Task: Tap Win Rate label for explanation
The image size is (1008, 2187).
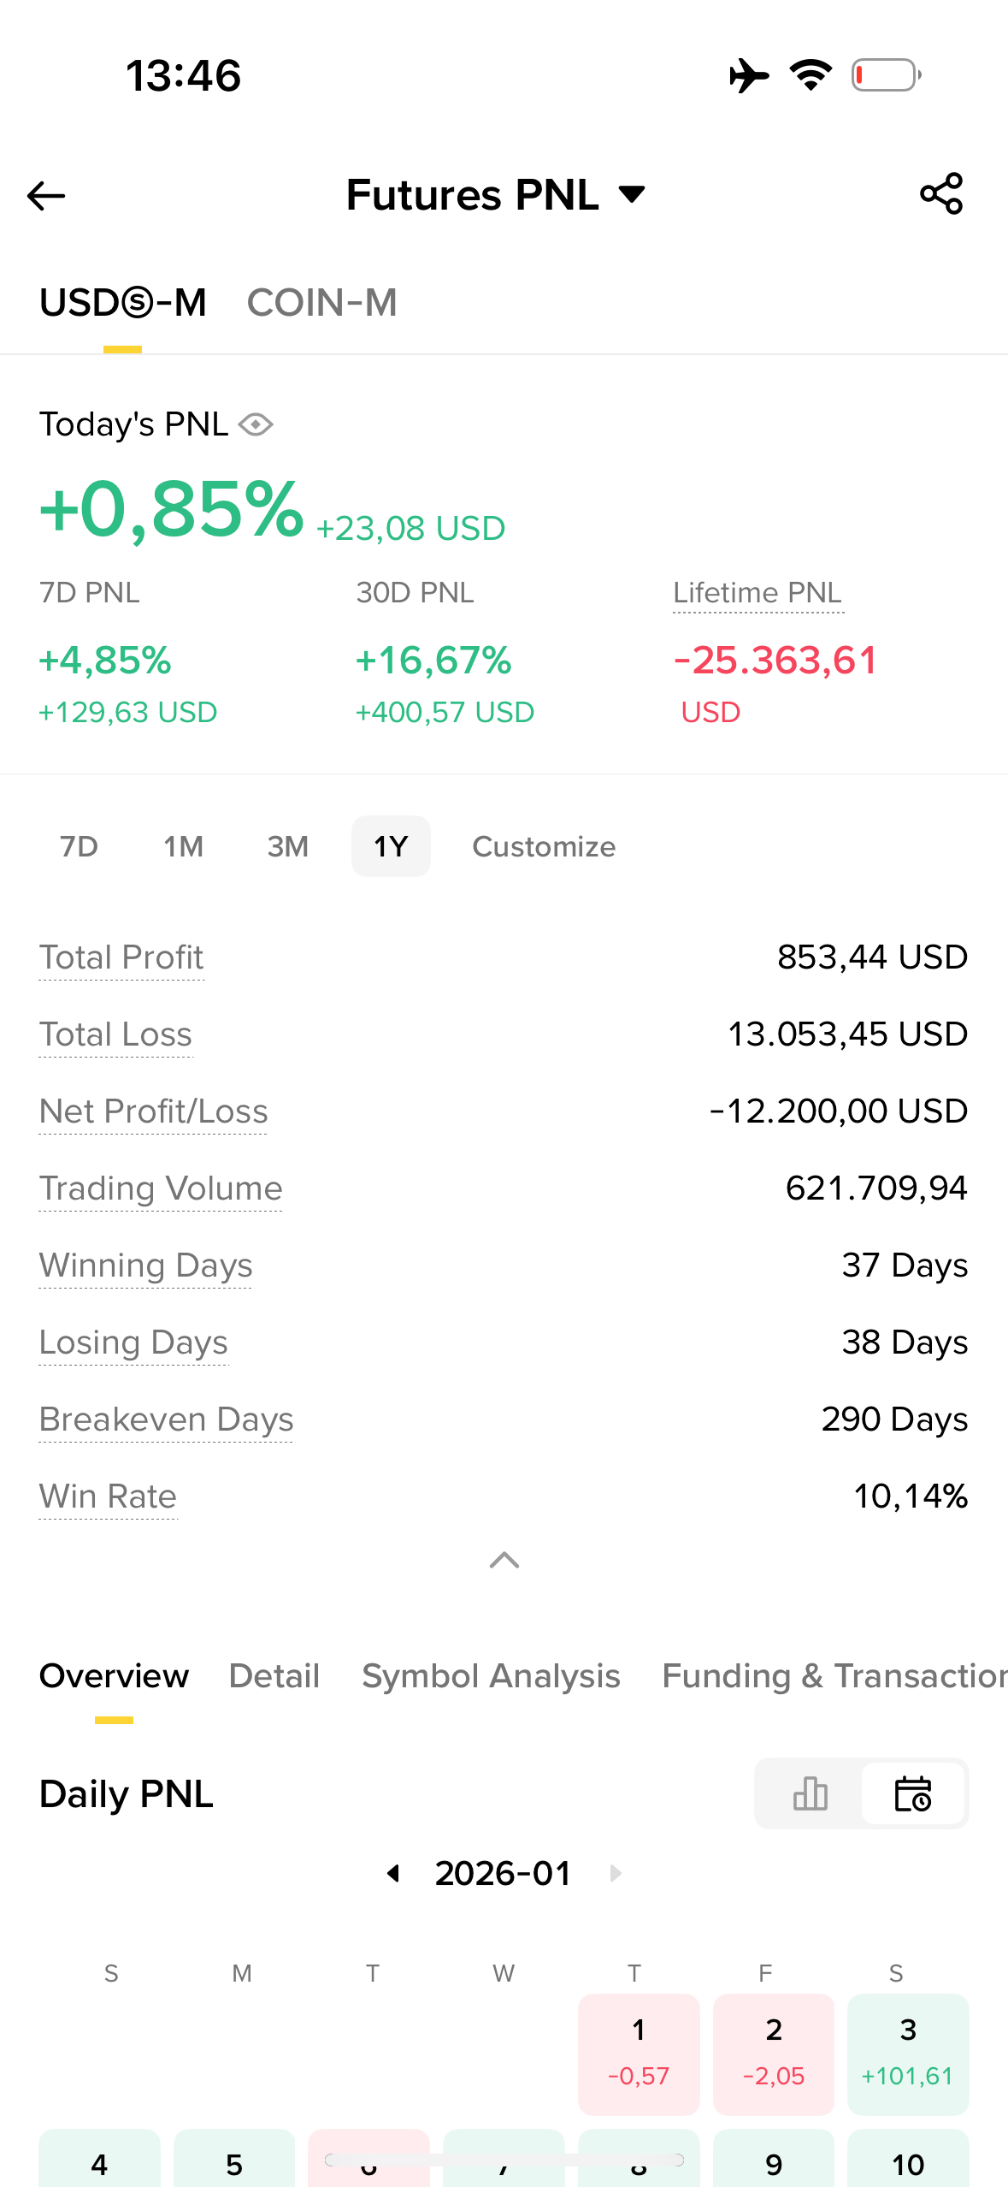Action: [x=108, y=1496]
